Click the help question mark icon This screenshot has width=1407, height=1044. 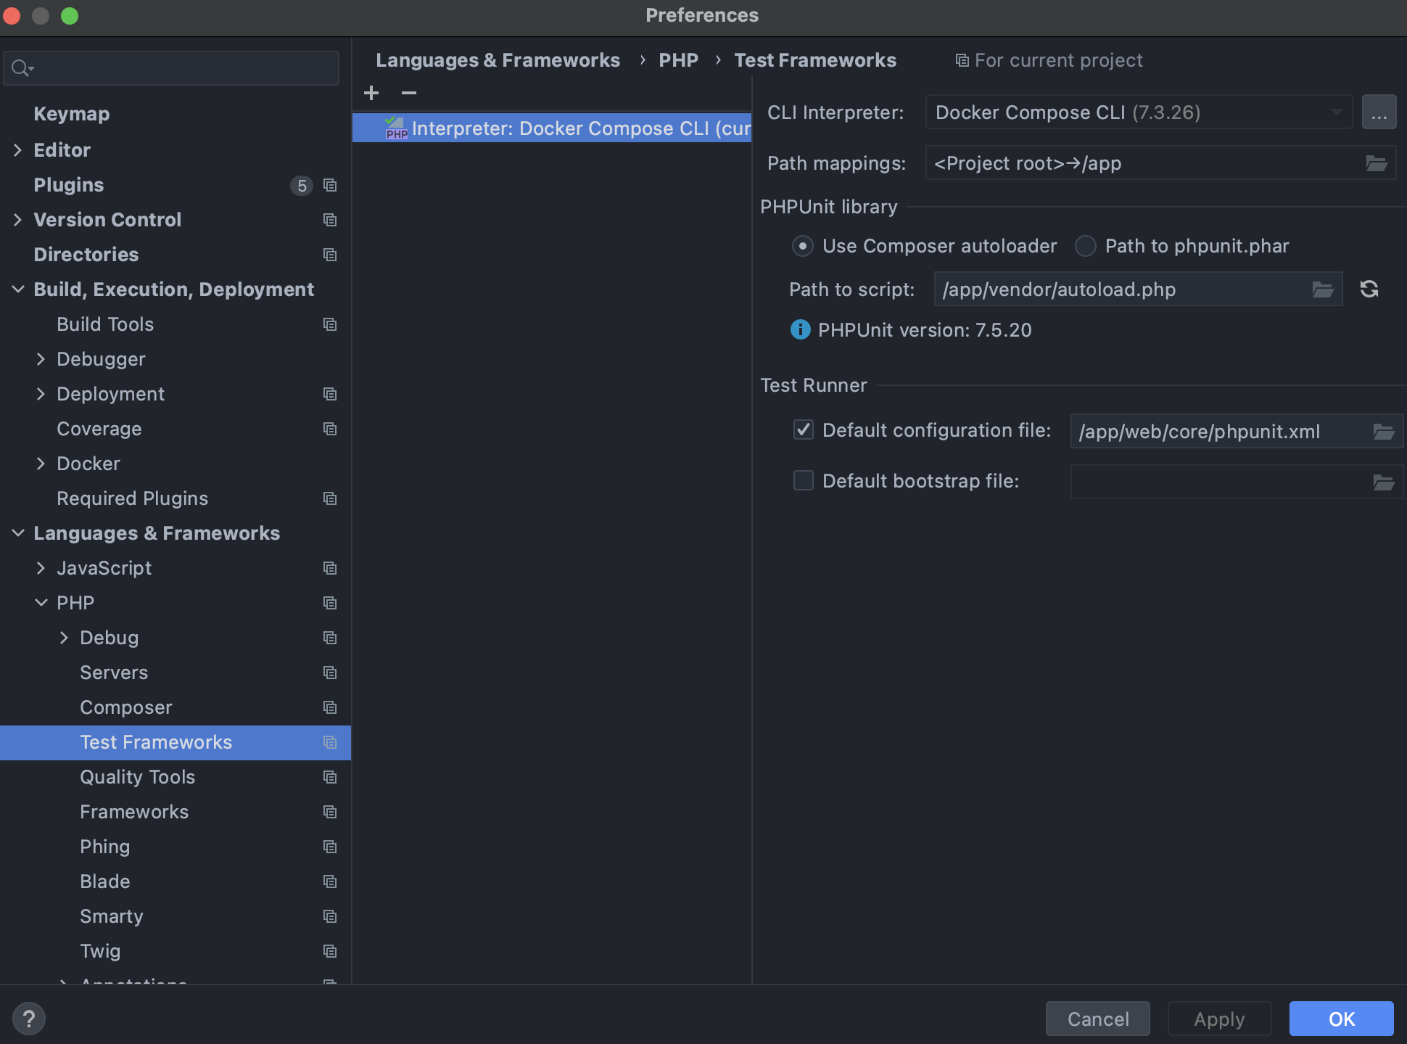(x=29, y=1019)
